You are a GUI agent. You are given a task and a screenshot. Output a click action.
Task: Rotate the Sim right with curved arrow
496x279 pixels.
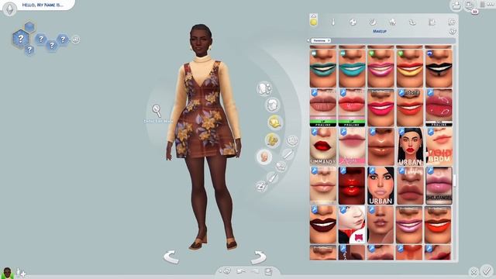click(259, 257)
